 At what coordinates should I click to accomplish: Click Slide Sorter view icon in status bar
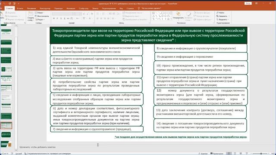[x=235, y=153]
